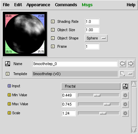The width and height of the screenshot is (138, 134).
Task: Open the Appearance menu
Action: pyautogui.click(x=38, y=5)
